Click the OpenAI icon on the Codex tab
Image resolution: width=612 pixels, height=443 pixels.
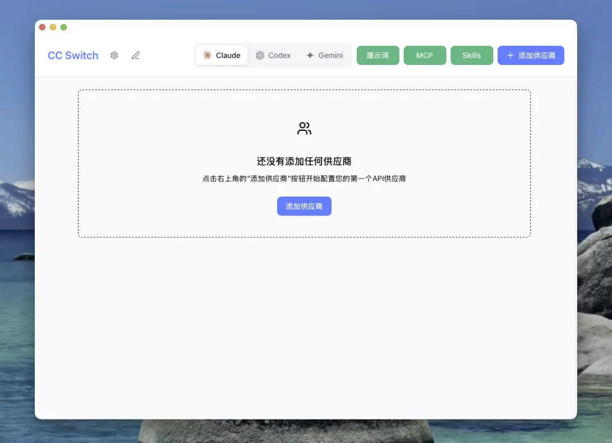pyautogui.click(x=259, y=55)
